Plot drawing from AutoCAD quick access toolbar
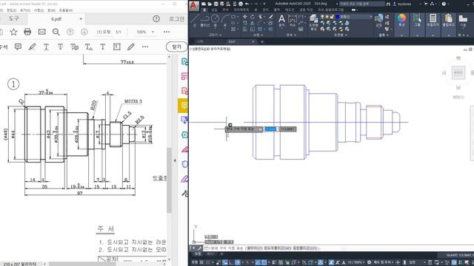 (241, 4)
